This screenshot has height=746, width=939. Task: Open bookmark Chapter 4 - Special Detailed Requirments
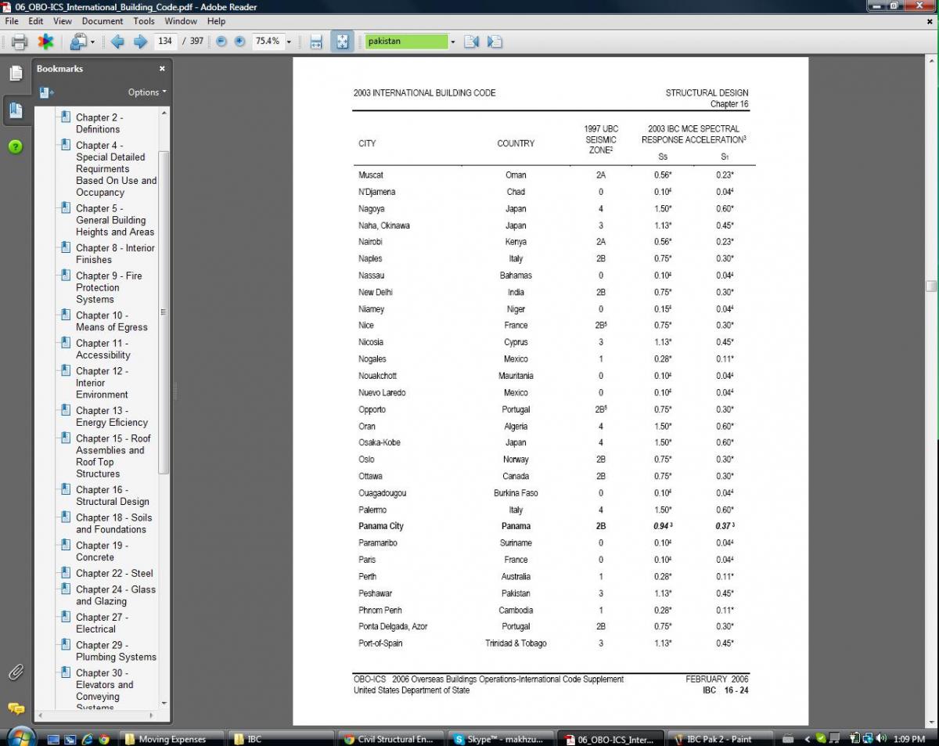pos(116,168)
